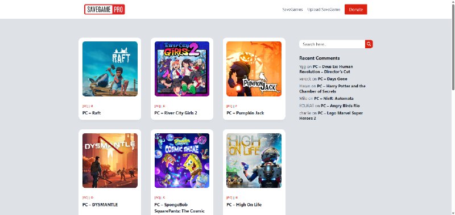Click the category tag above PC – DYSMANTLE

tap(88, 197)
